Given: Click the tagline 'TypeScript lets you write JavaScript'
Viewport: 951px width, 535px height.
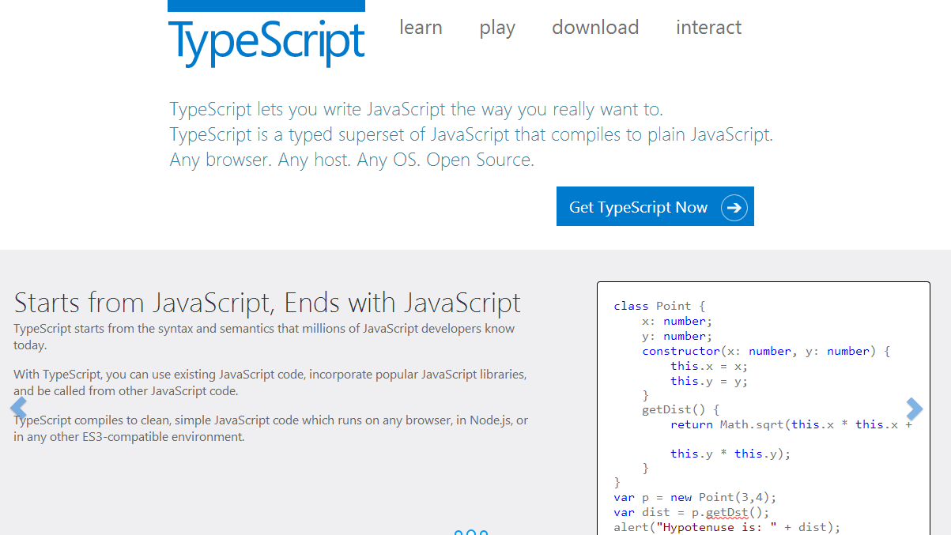Looking at the screenshot, I should (x=417, y=109).
